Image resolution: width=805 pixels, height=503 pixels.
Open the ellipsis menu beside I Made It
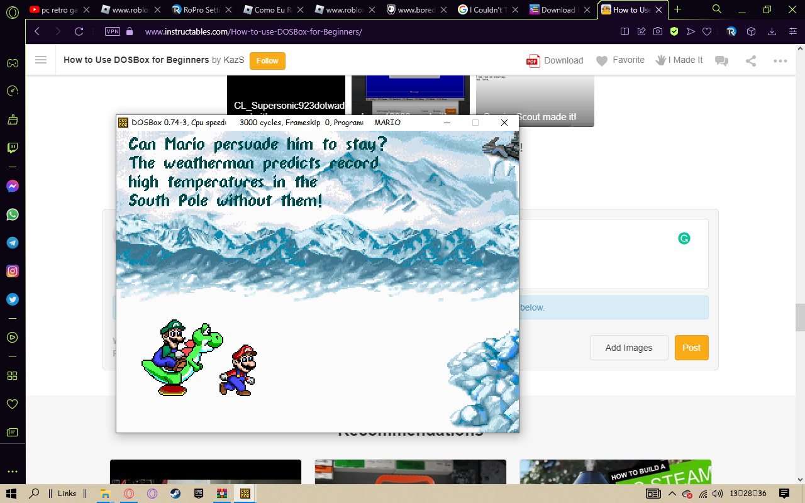[x=780, y=60]
